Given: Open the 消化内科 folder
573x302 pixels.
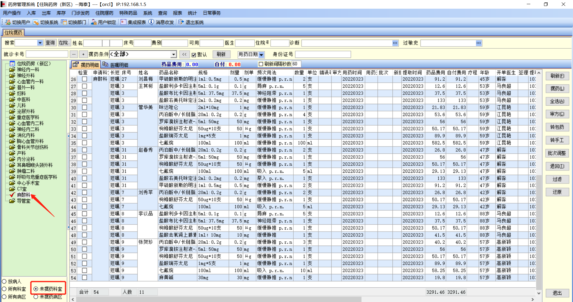Looking at the screenshot, I should 12,135.
